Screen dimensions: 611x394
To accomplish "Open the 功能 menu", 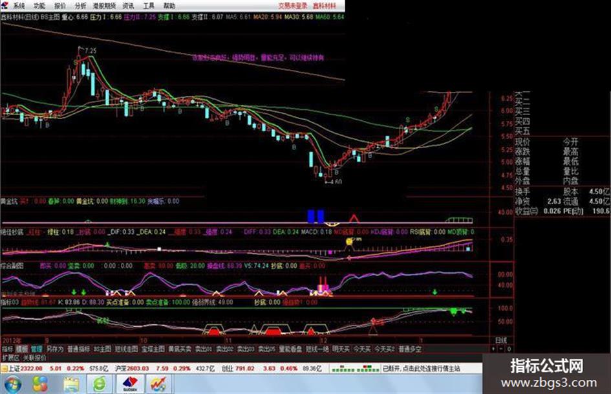I will click(39, 5).
